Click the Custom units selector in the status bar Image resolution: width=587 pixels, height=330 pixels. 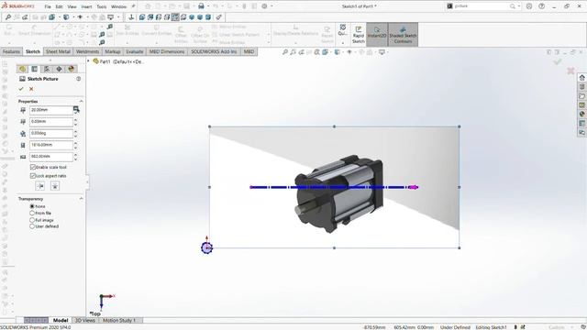click(x=559, y=327)
